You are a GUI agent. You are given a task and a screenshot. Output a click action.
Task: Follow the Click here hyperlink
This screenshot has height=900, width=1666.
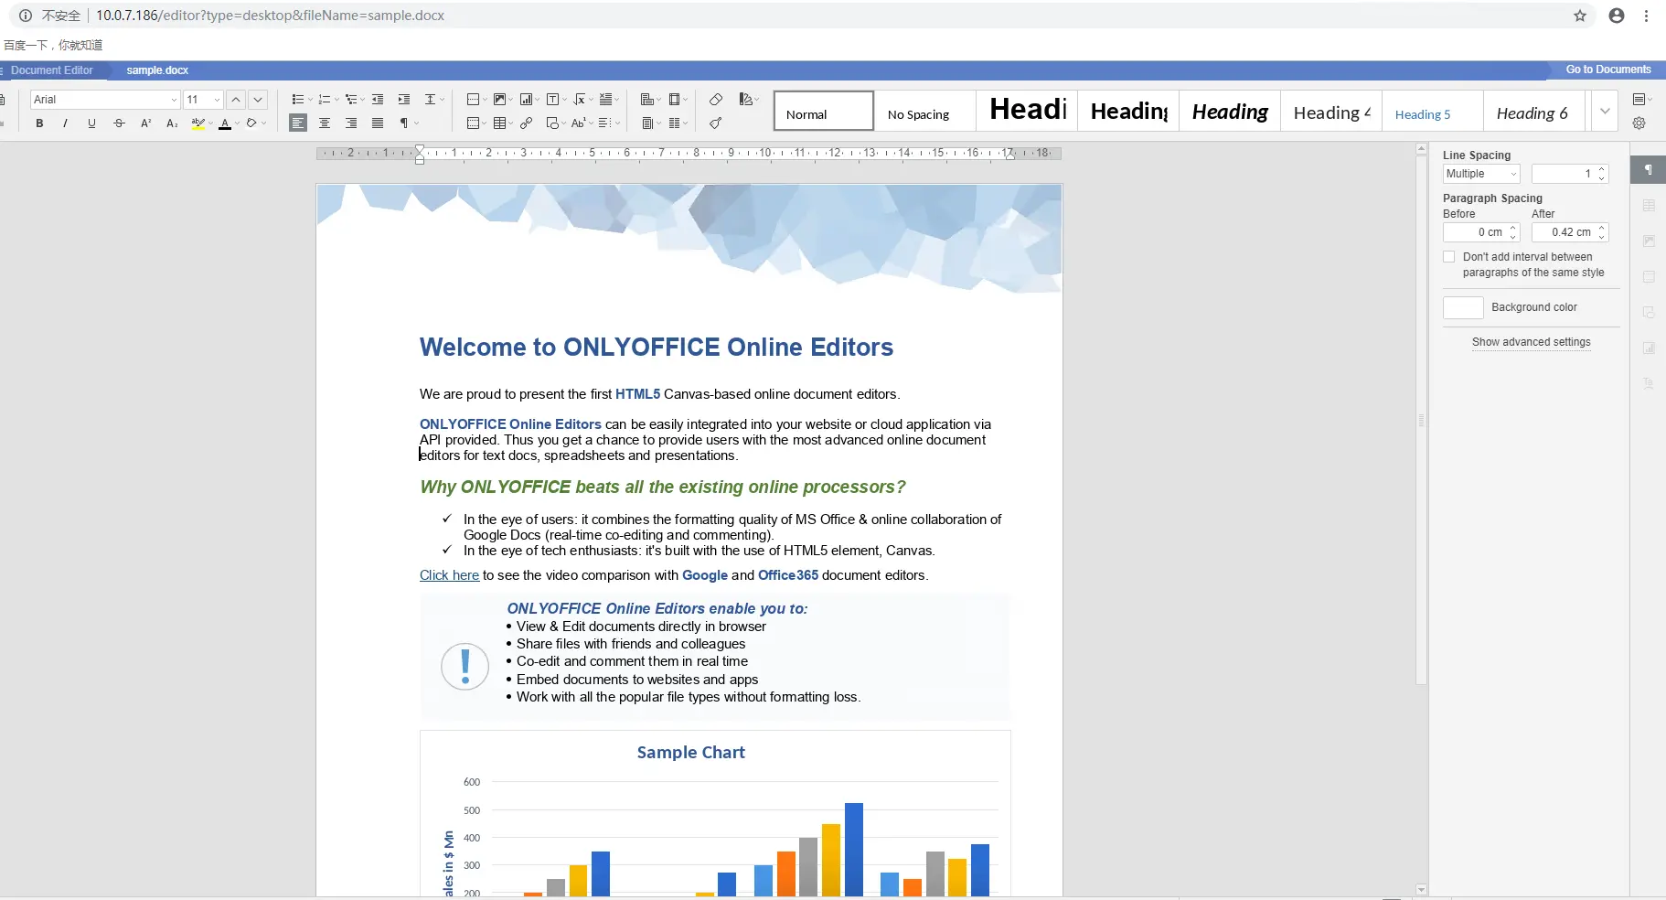(449, 575)
